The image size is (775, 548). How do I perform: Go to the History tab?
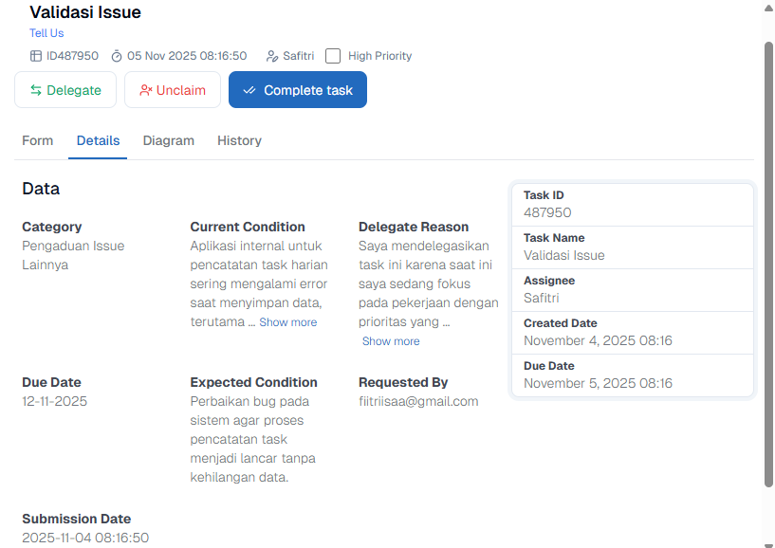239,140
